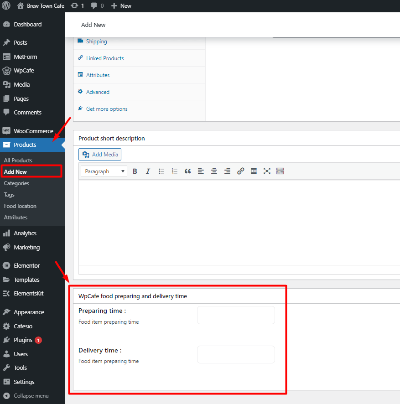Open the Dashboard menu

[32, 25]
